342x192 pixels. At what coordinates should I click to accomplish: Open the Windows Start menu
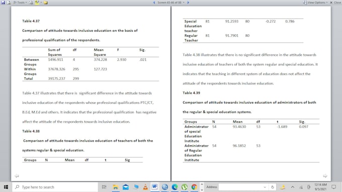(6, 187)
